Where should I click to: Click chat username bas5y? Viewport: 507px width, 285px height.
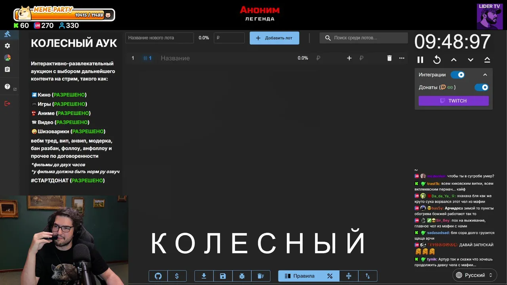[437, 208]
